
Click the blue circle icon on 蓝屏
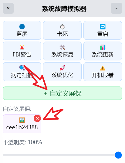click(22, 27)
